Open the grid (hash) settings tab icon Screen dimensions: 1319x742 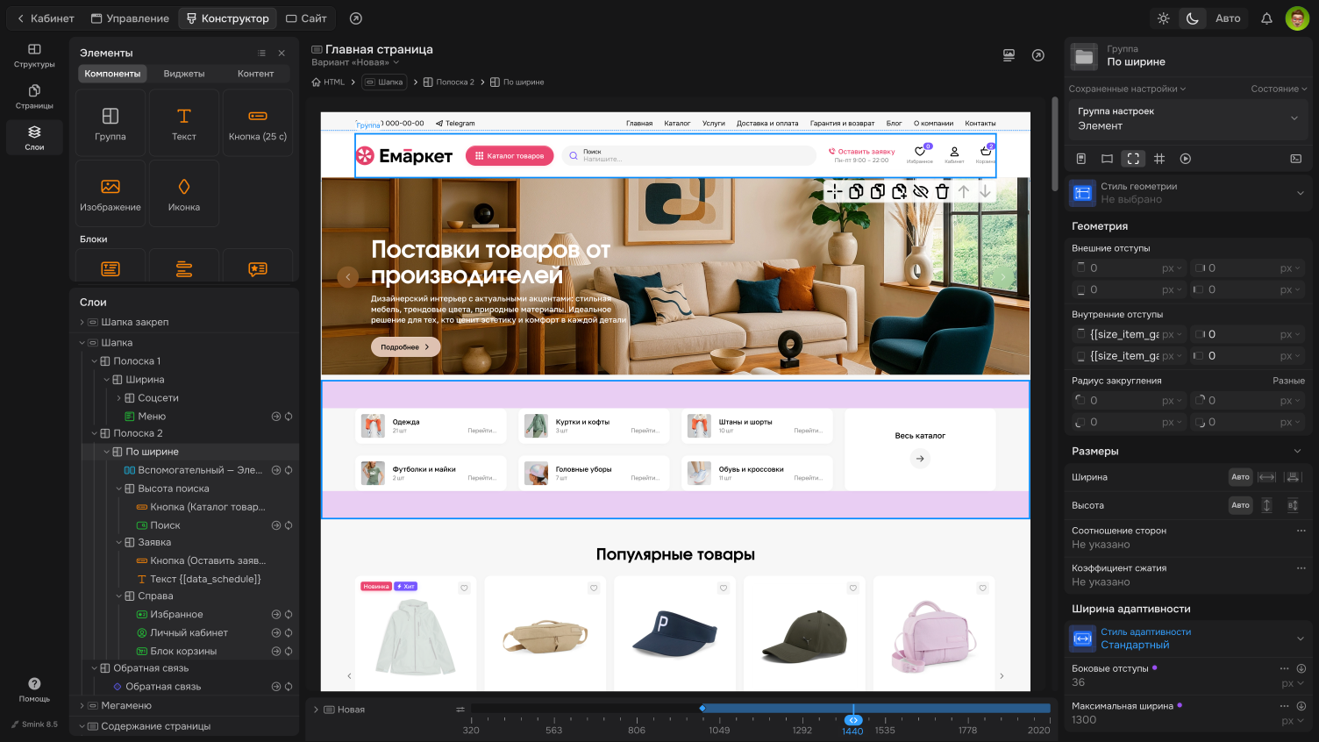1159,159
